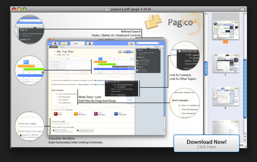The image size is (257, 162).
Task: Click the TRIP tag link
Action: 64,55
